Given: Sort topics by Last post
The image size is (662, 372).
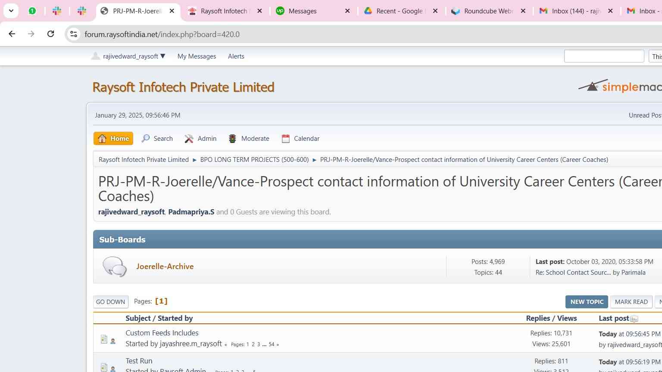Looking at the screenshot, I should coord(614,318).
